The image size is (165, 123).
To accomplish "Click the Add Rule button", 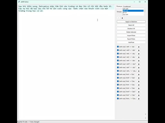I will coord(131,42).
